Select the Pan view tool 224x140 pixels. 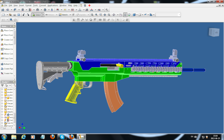105,15
